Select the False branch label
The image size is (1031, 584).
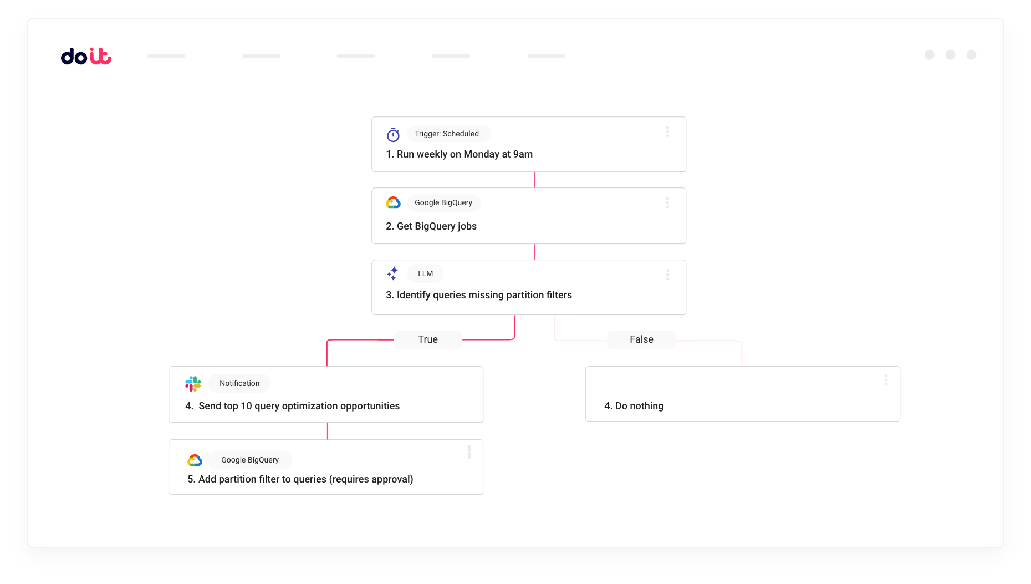tap(641, 339)
